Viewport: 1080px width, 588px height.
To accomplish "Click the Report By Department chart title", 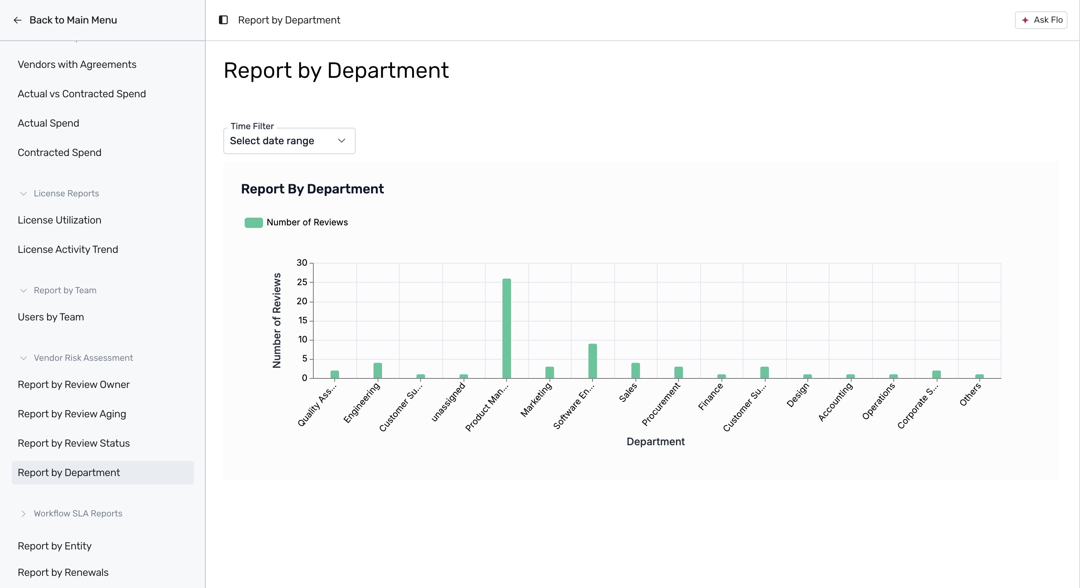I will pos(312,189).
